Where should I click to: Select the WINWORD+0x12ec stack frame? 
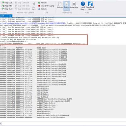(44, 111)
